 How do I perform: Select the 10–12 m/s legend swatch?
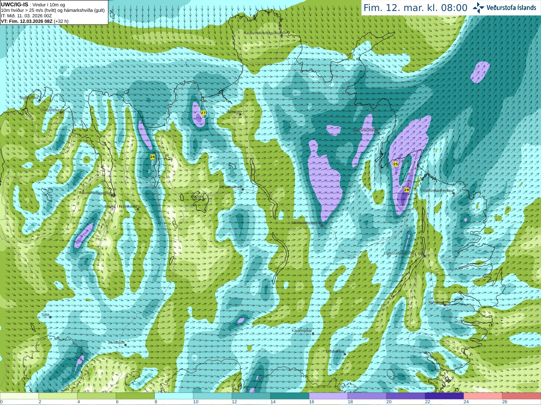coord(212,396)
